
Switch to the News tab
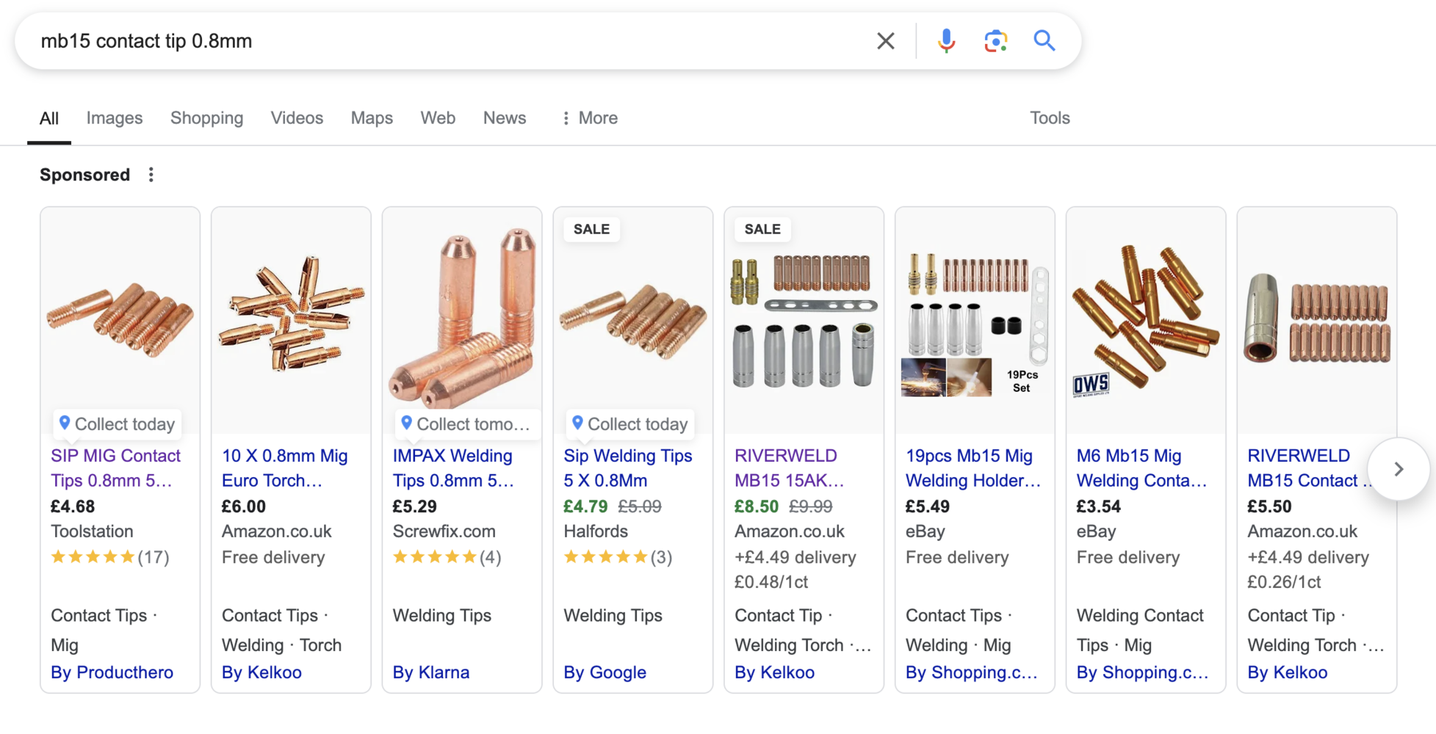pyautogui.click(x=505, y=118)
